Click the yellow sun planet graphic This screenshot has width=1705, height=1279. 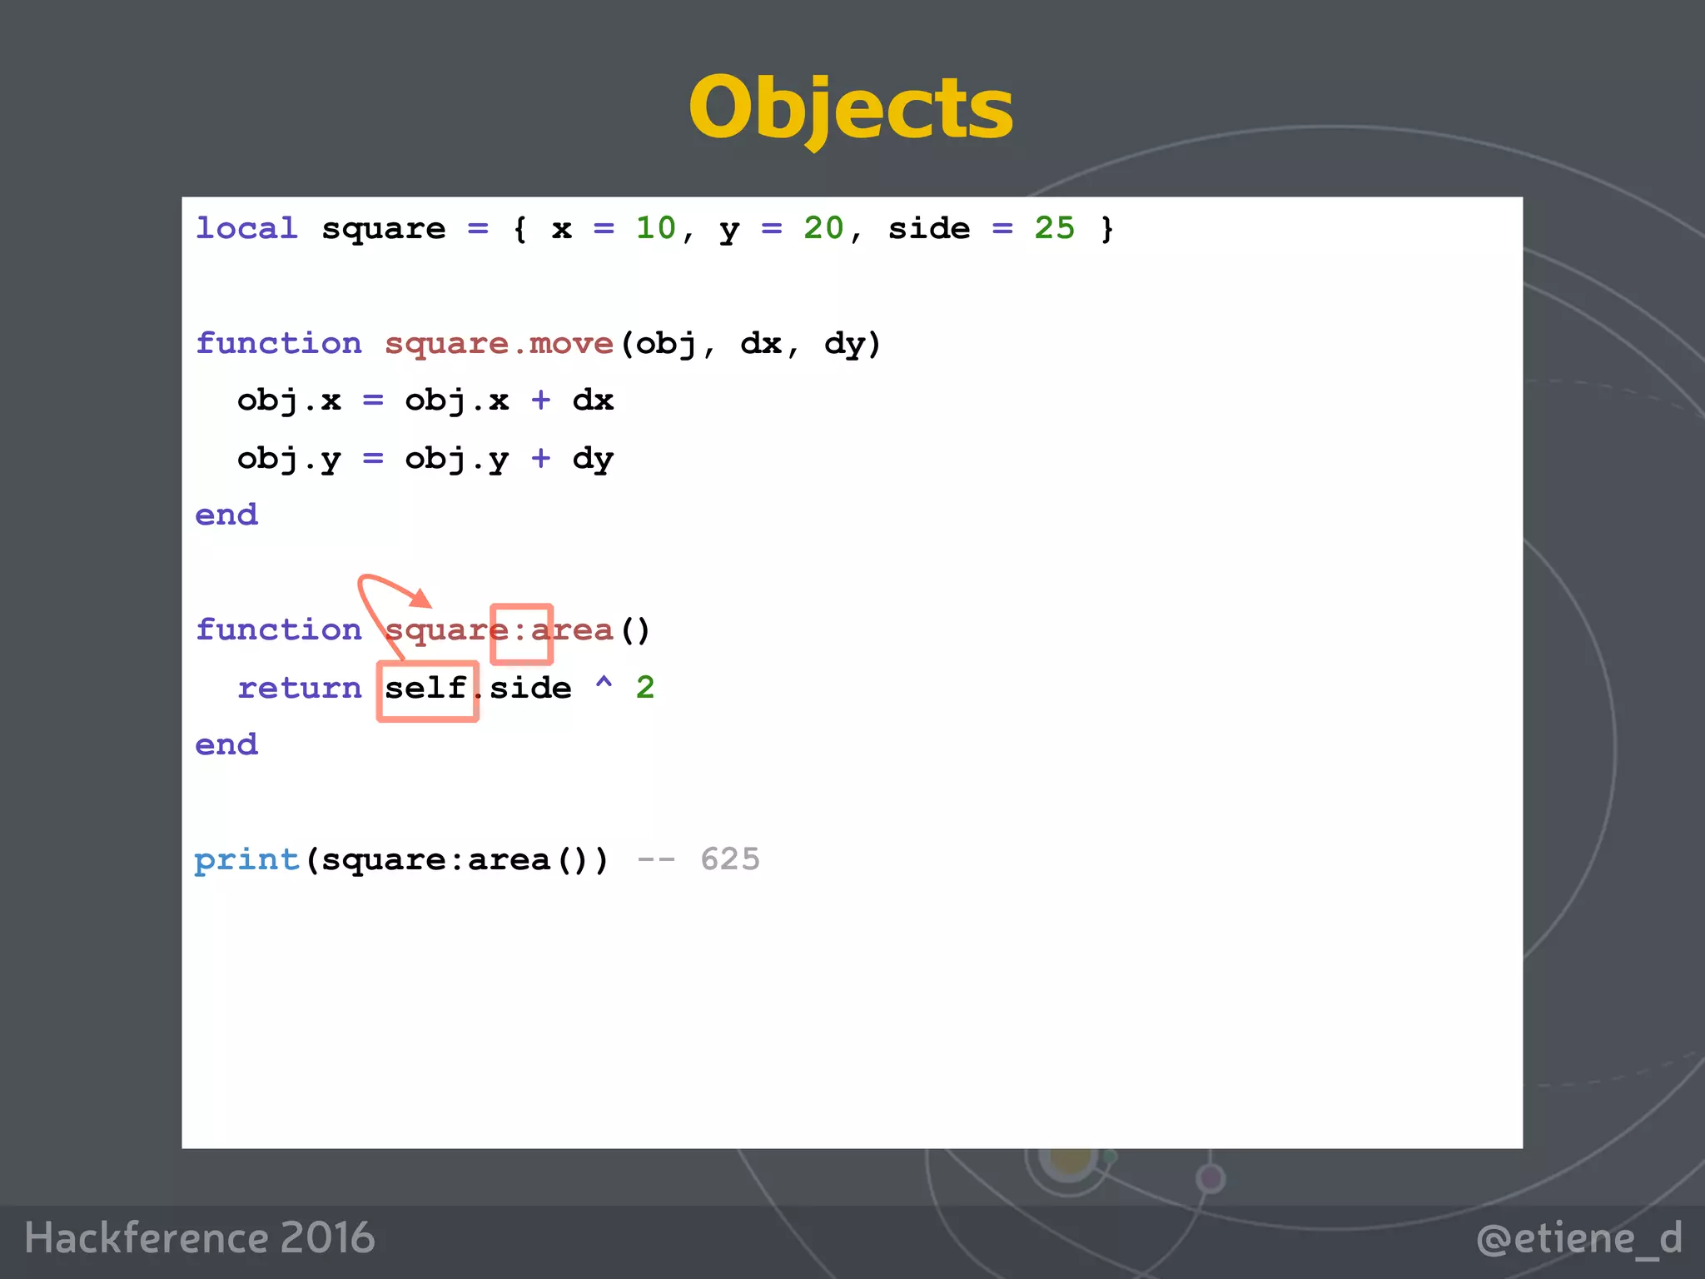1071,1159
